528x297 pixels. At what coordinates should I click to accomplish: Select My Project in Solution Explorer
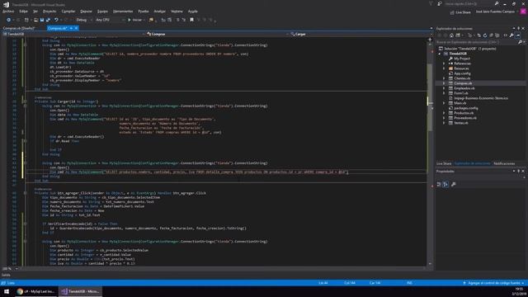pyautogui.click(x=462, y=59)
